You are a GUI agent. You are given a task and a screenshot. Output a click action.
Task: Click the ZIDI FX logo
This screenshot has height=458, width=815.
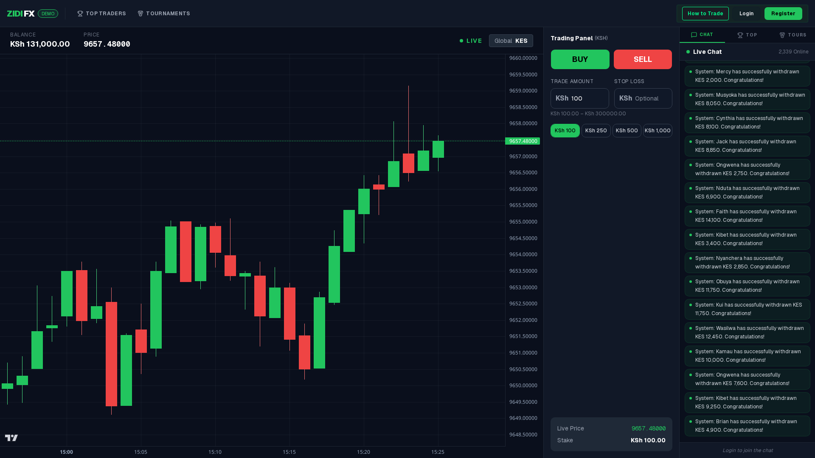(21, 14)
